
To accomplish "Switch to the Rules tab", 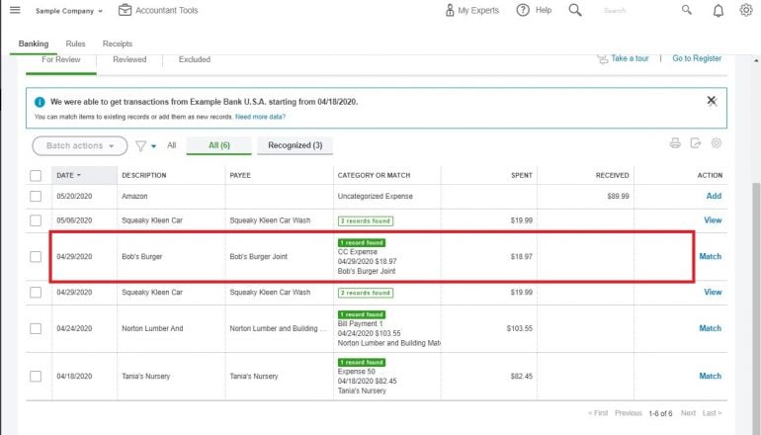I will [x=75, y=44].
